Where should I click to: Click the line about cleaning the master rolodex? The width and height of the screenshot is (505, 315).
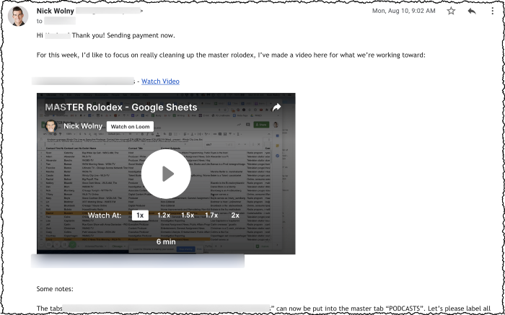click(x=232, y=55)
